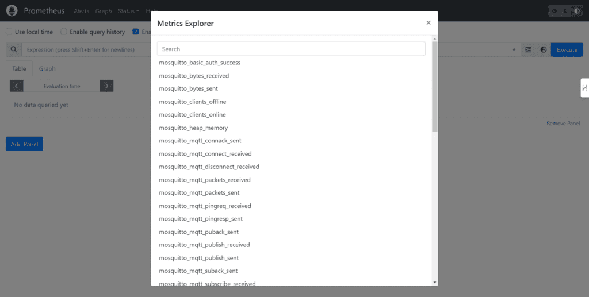
Task: Select mosquitto_mqtt_suback_sent metric
Action: (x=198, y=271)
